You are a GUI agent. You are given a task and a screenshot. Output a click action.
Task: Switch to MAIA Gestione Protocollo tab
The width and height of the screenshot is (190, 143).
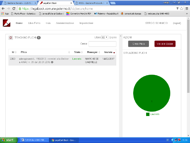click(x=92, y=3)
